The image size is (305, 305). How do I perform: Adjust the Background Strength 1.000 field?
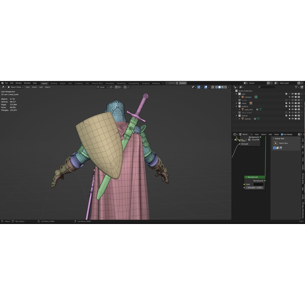[255, 188]
